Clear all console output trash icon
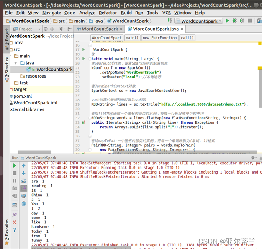Image resolution: width=262 pixels, height=249 pixels. tap(23, 203)
